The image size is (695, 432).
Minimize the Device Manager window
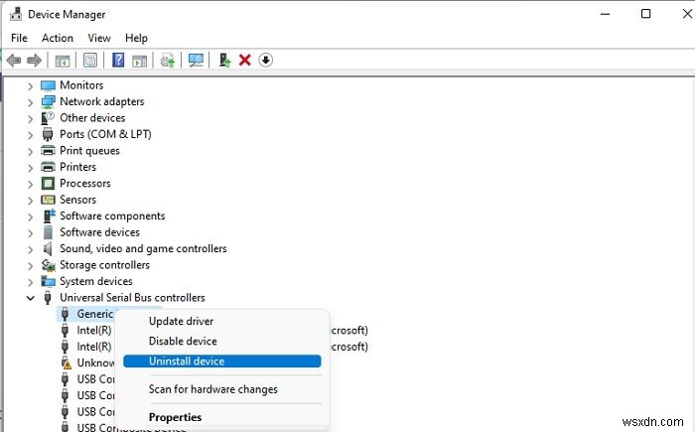pyautogui.click(x=605, y=14)
